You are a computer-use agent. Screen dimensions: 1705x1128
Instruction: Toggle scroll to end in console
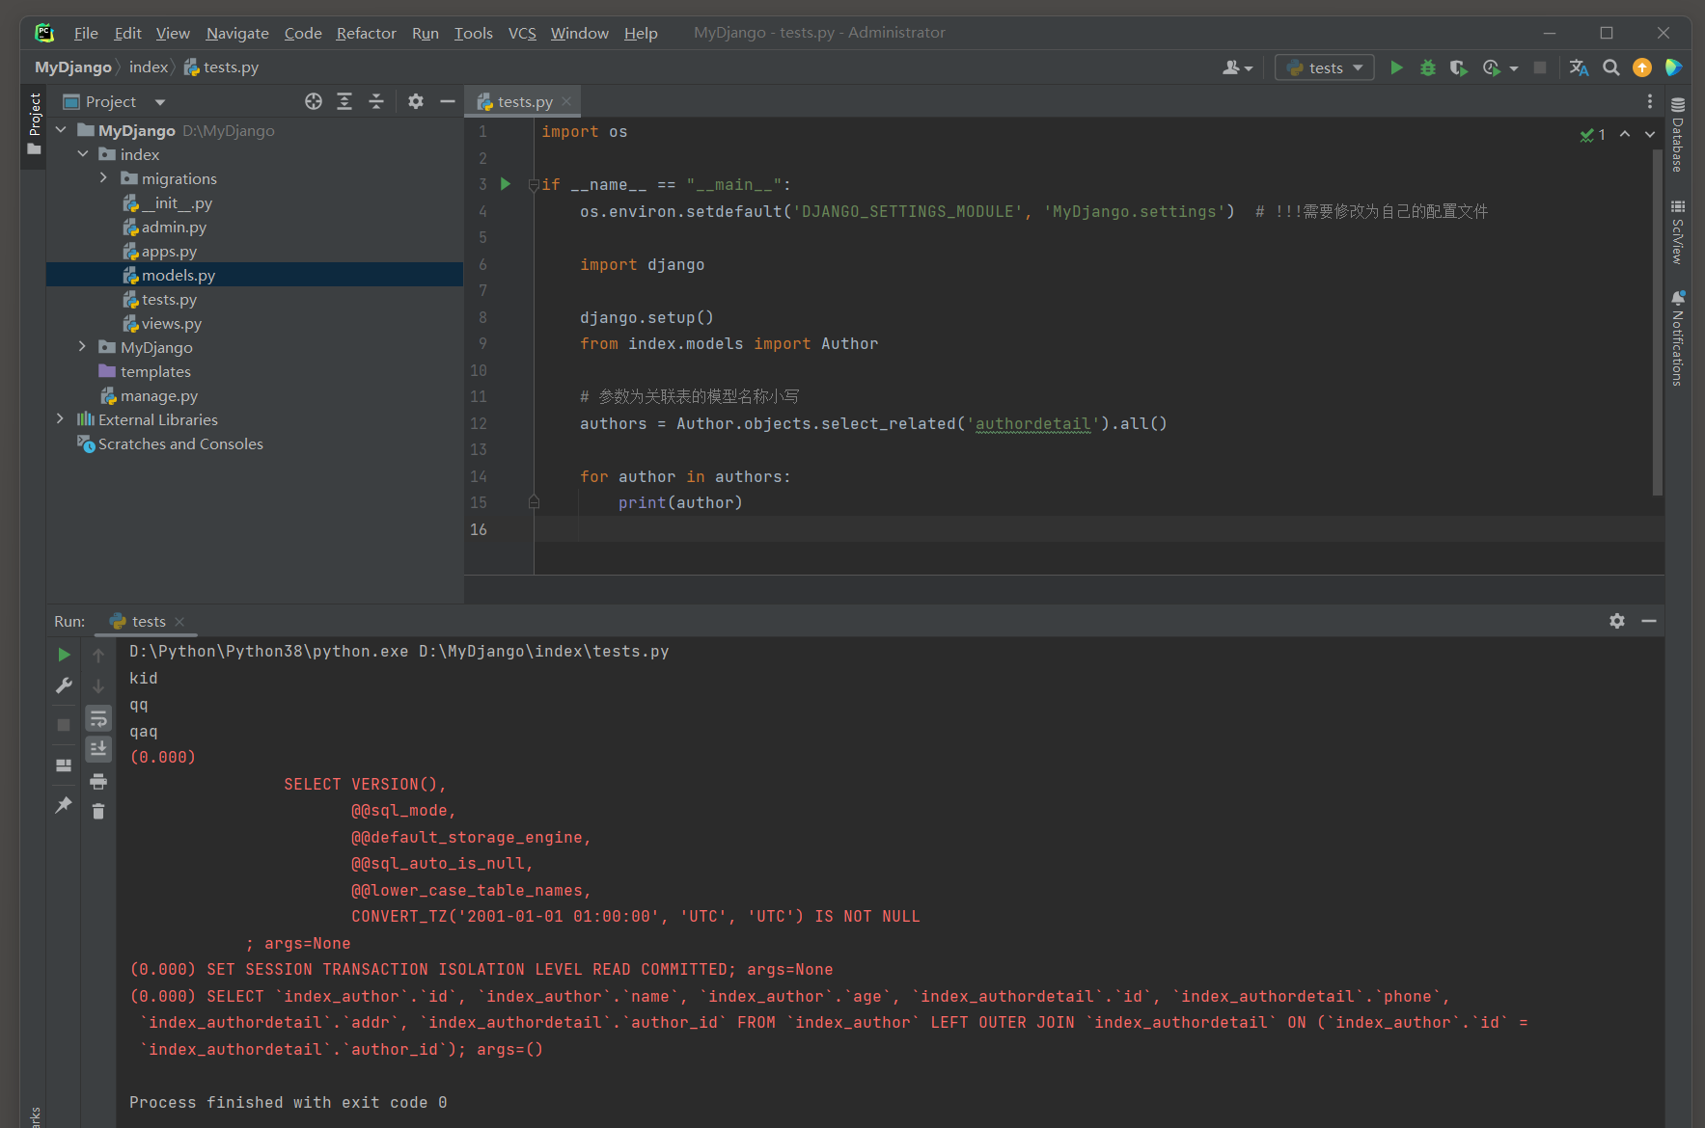[98, 749]
